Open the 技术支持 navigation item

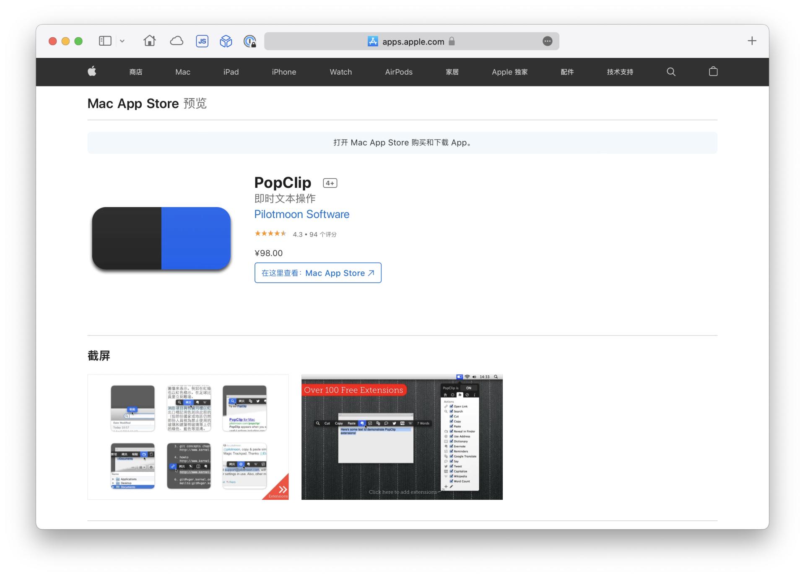click(x=620, y=72)
